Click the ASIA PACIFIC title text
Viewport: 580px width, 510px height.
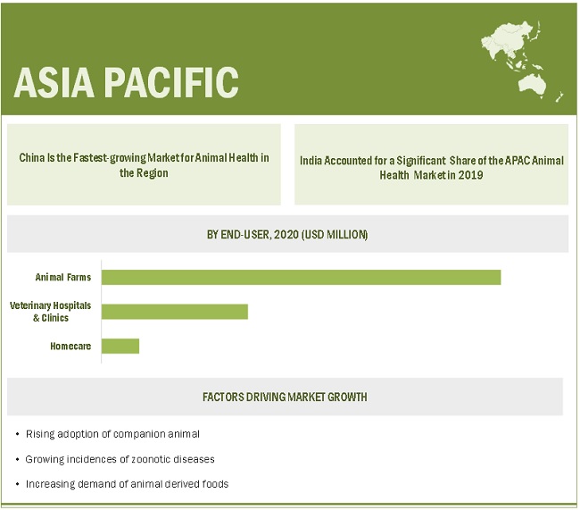coord(126,82)
